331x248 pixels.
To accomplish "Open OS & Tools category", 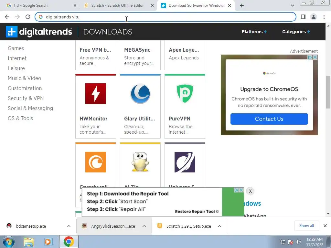I will tap(20, 118).
